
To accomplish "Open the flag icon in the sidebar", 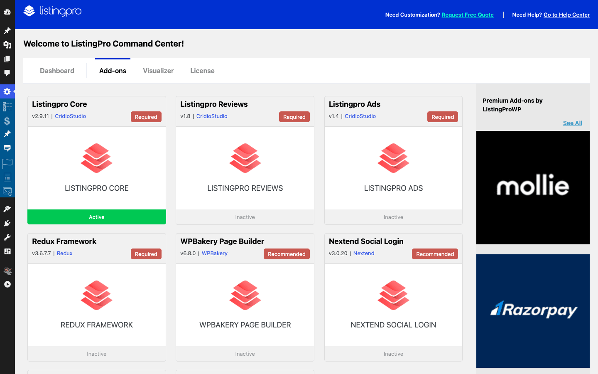I will [7, 163].
